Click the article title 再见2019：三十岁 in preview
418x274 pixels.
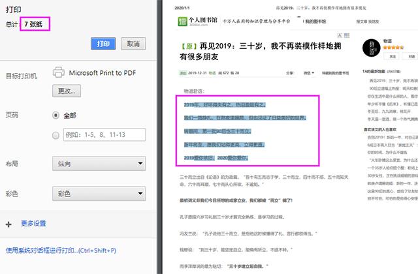(x=260, y=51)
